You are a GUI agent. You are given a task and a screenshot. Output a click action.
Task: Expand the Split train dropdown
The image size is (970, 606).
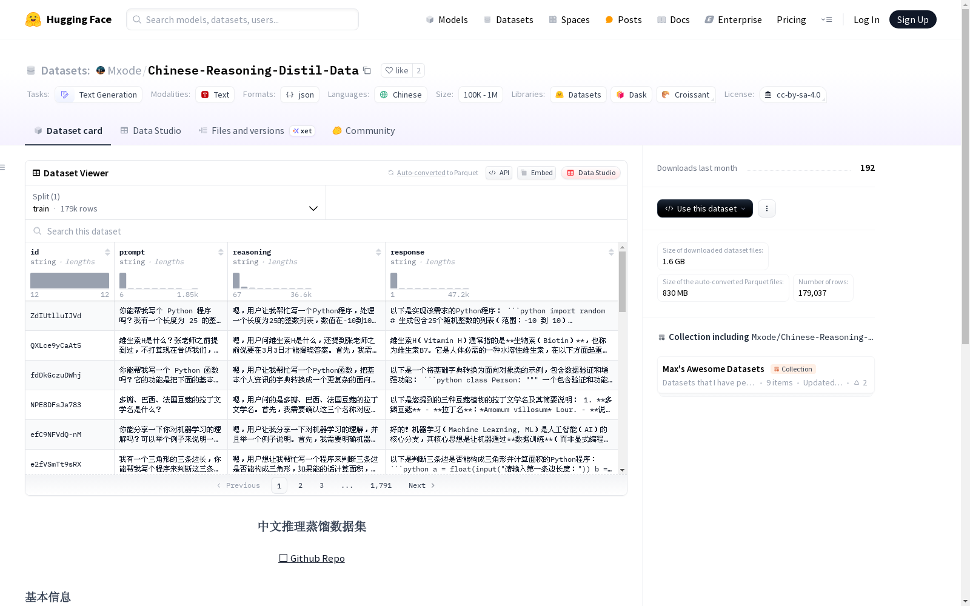click(x=175, y=202)
